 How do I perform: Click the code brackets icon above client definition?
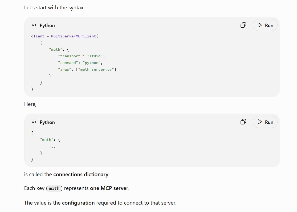click(x=34, y=25)
